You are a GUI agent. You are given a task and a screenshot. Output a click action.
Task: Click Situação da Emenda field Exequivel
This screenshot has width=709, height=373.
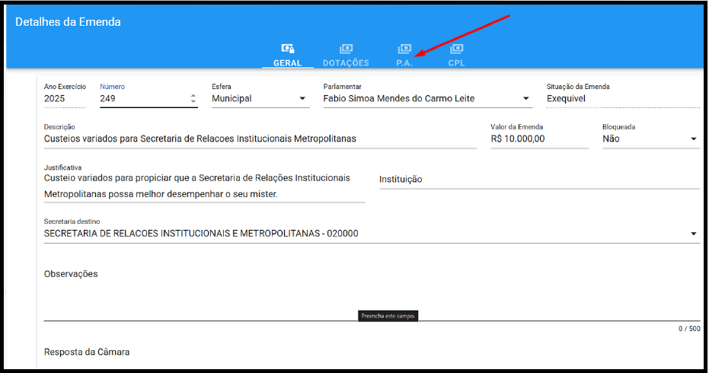[x=623, y=98]
